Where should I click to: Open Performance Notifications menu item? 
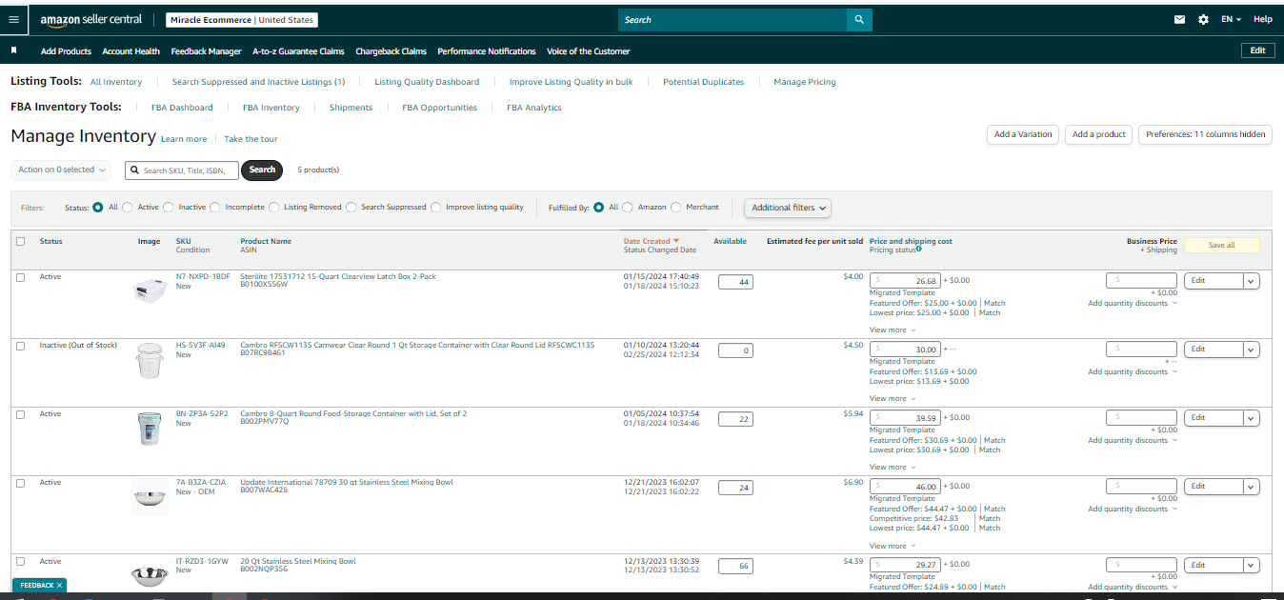487,51
